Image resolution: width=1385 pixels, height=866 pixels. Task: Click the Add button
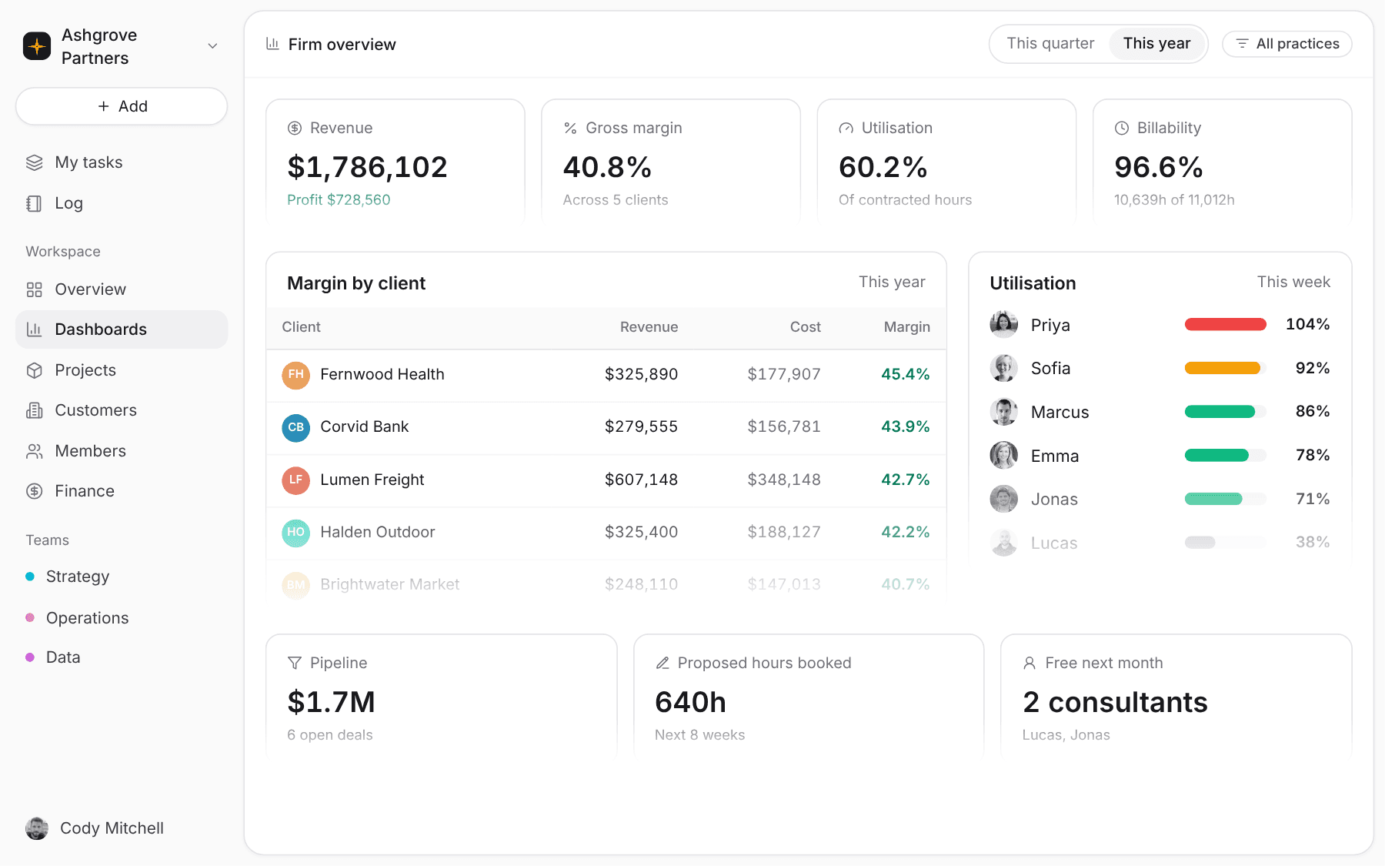tap(122, 106)
